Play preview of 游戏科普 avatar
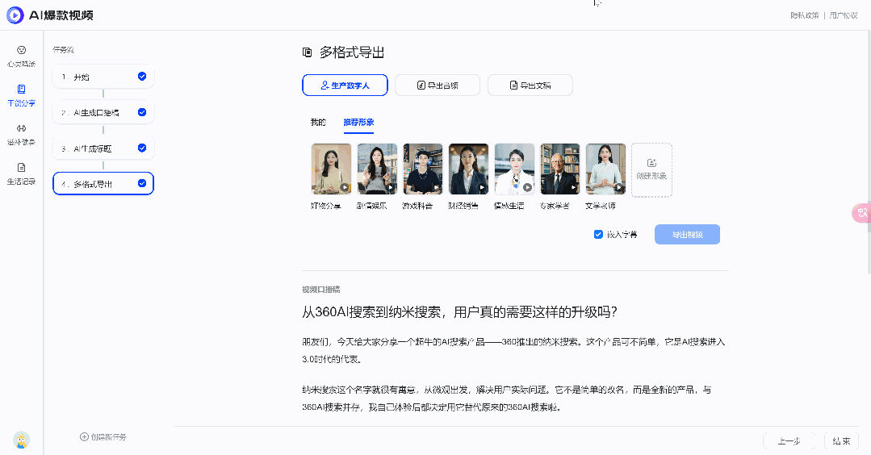The height and width of the screenshot is (455, 871). [x=436, y=187]
